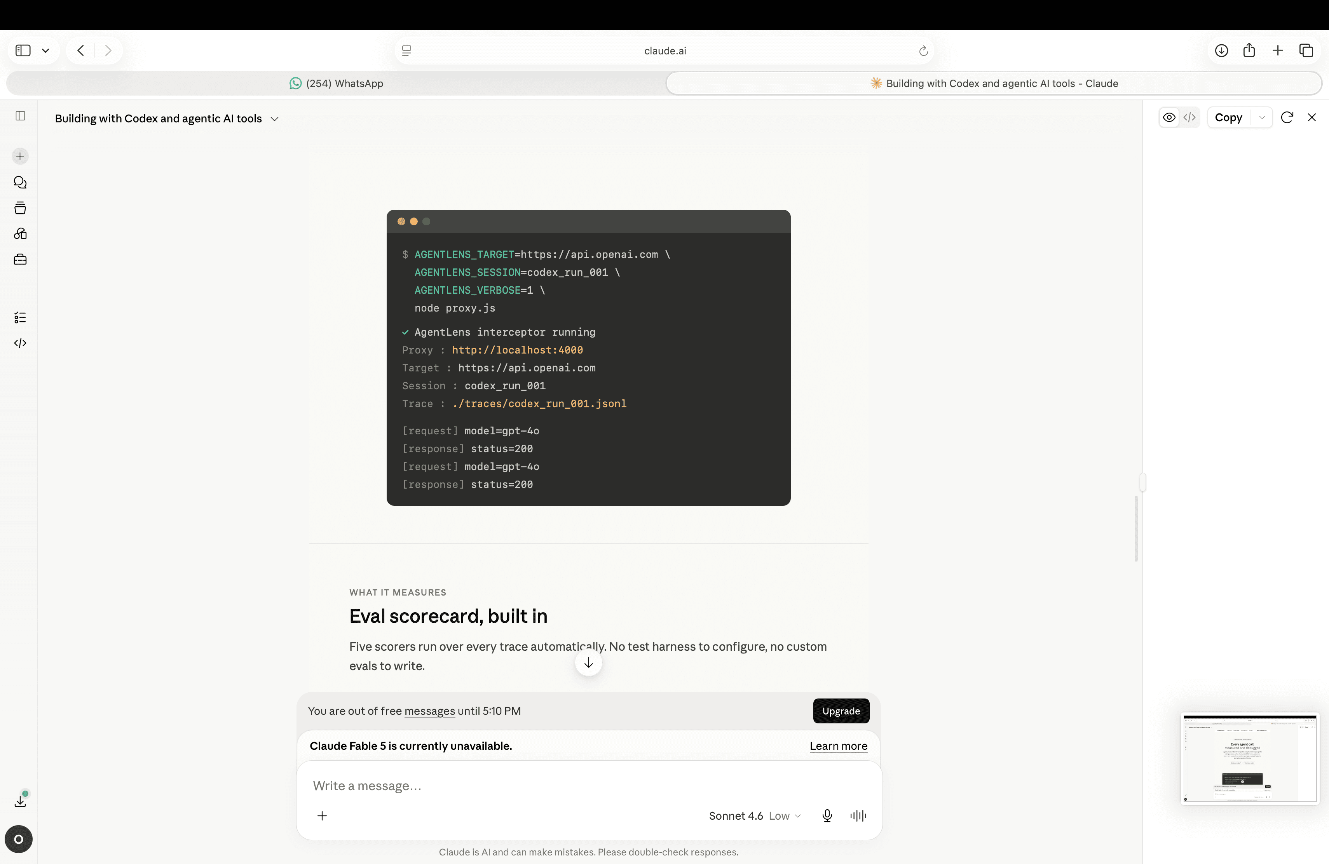Open the task list icon in sidebar
Screen dimensions: 1329x864
pos(20,317)
